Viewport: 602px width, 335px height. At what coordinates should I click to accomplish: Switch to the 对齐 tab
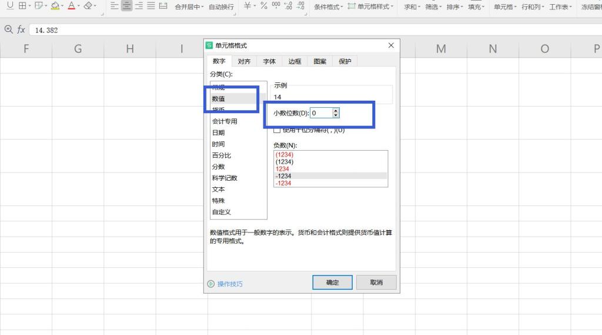244,61
